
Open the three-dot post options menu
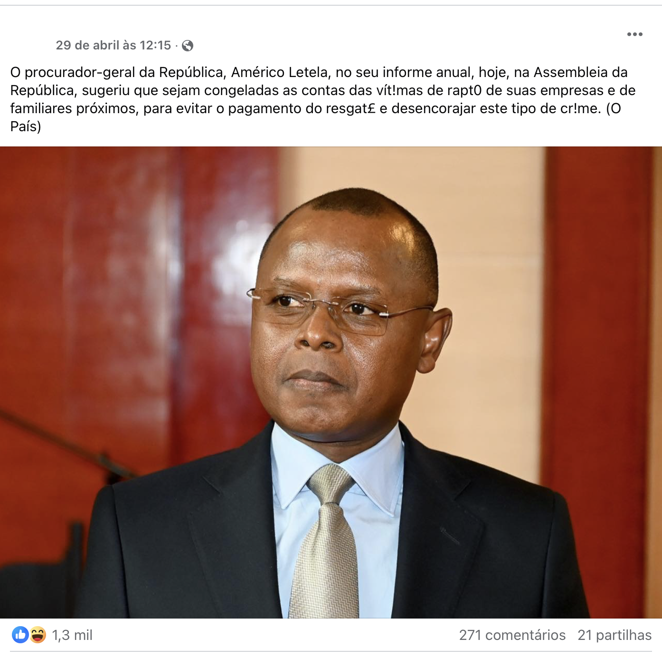[x=634, y=34]
